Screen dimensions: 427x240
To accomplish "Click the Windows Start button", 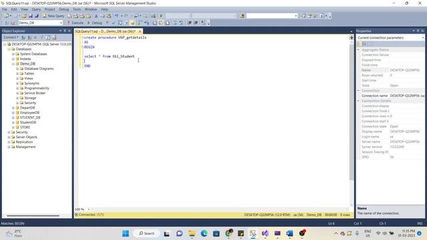I will pyautogui.click(x=125, y=233).
